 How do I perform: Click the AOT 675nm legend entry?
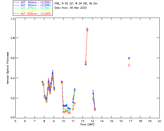click(x=33, y=8)
